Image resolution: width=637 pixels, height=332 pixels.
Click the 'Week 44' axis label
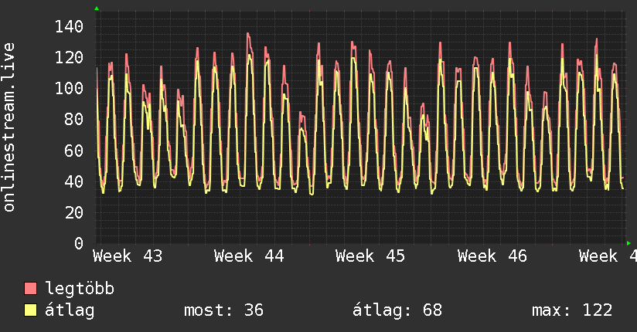249,256
